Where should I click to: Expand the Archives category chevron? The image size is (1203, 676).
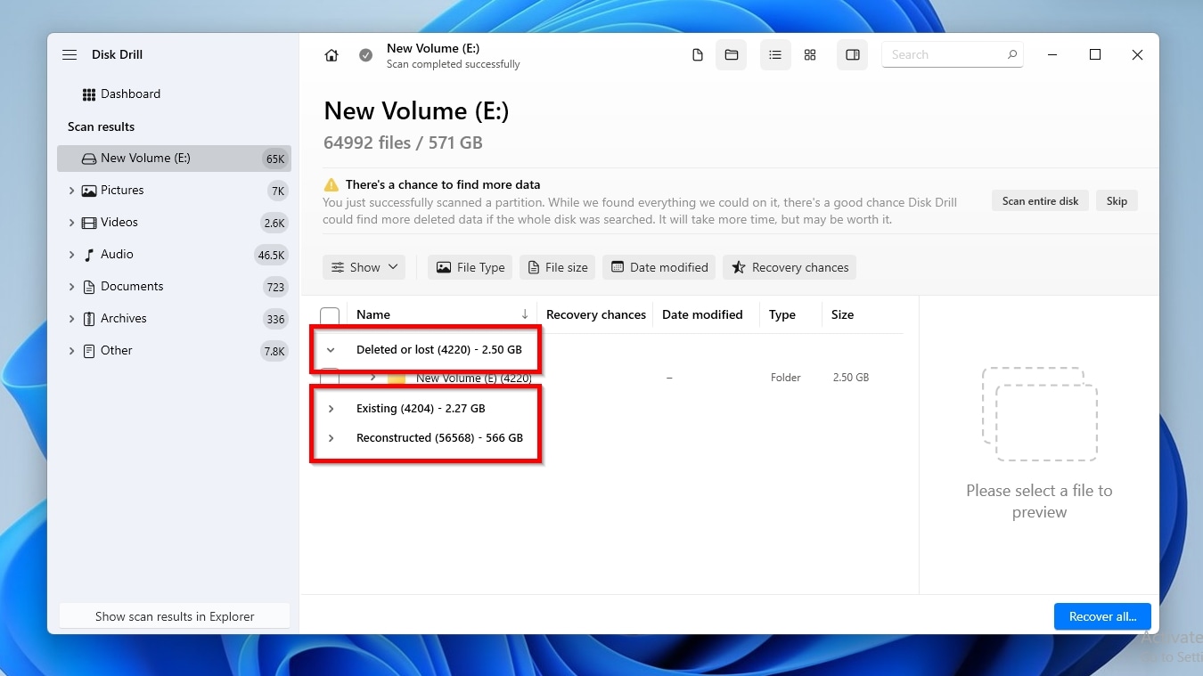[x=71, y=319]
